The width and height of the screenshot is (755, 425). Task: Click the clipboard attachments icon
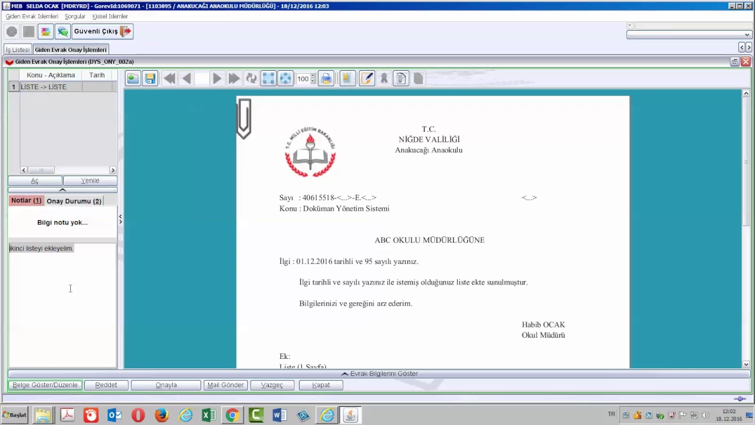(401, 79)
